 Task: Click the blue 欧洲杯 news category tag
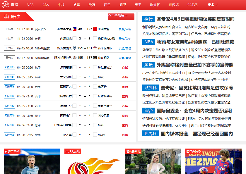tap(151, 87)
